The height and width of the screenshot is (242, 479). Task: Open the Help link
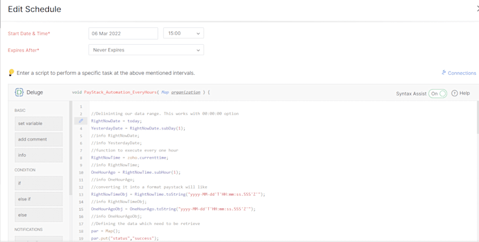pyautogui.click(x=464, y=93)
